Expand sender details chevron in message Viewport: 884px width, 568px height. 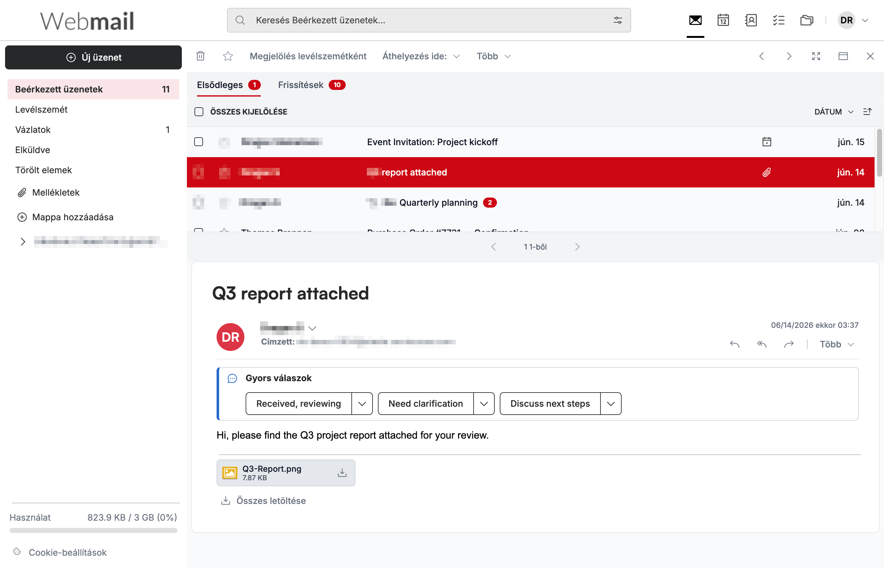tap(313, 328)
